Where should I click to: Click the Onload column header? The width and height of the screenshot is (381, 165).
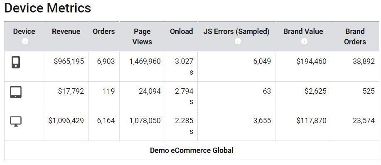coord(182,32)
